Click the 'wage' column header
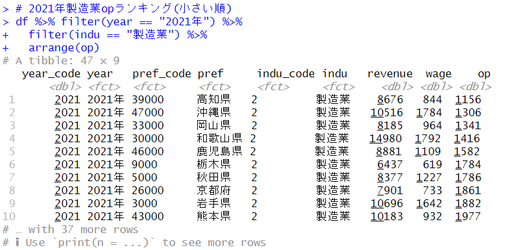 [439, 74]
